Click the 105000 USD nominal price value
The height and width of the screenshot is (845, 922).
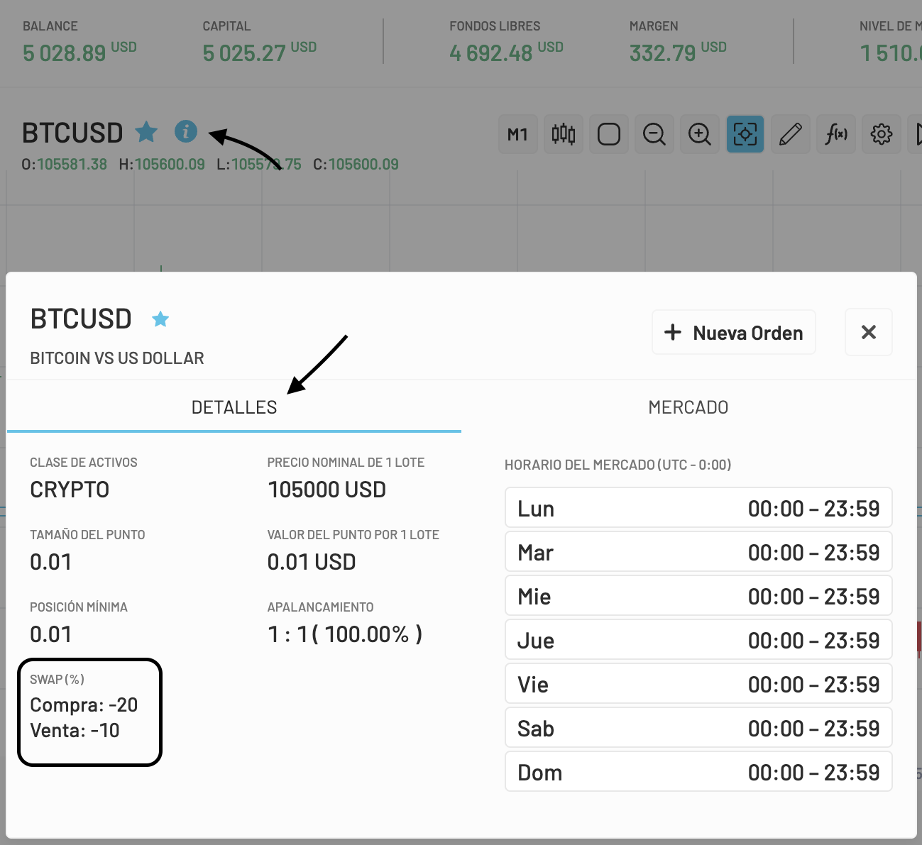click(x=326, y=490)
